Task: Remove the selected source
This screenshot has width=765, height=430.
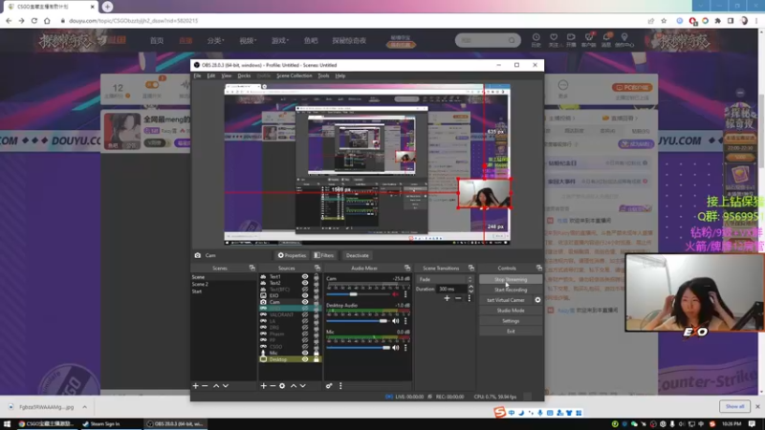Action: (273, 386)
